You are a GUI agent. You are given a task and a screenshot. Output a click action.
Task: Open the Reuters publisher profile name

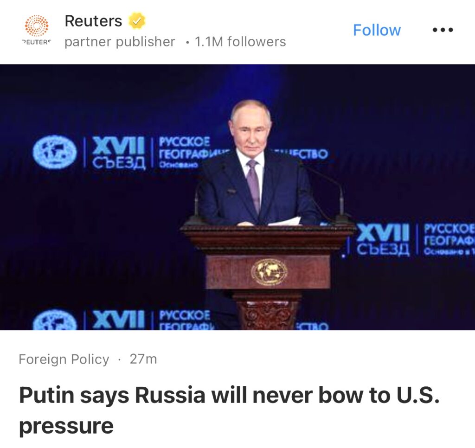click(x=93, y=21)
